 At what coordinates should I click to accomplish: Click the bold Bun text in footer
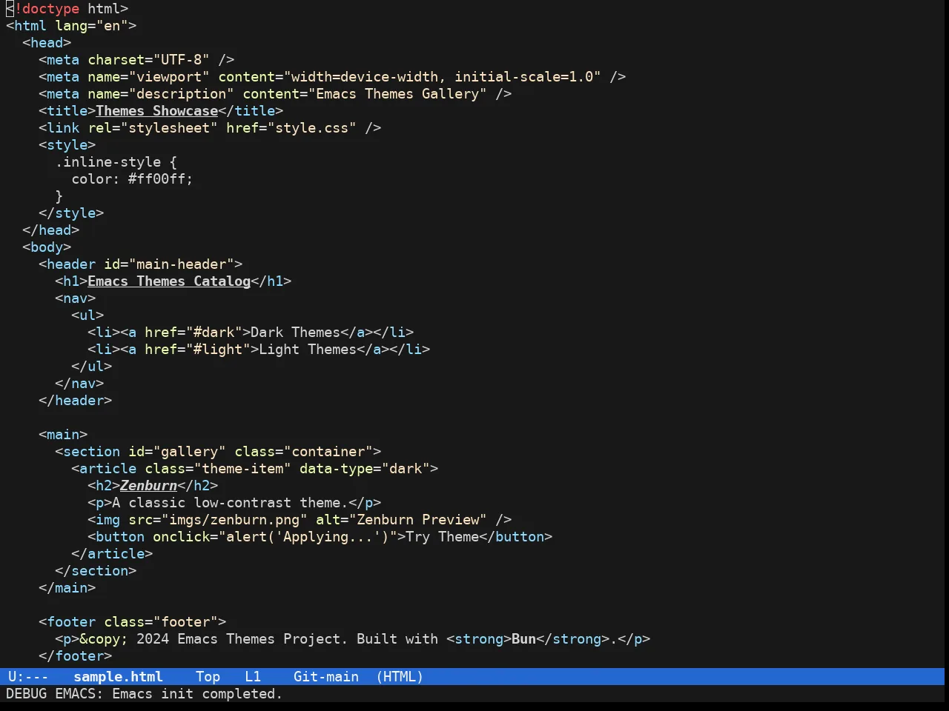tap(523, 638)
